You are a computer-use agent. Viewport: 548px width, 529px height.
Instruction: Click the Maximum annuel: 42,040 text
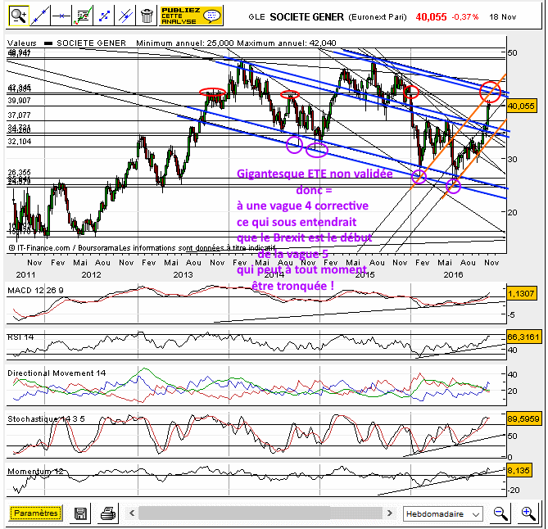pos(287,43)
